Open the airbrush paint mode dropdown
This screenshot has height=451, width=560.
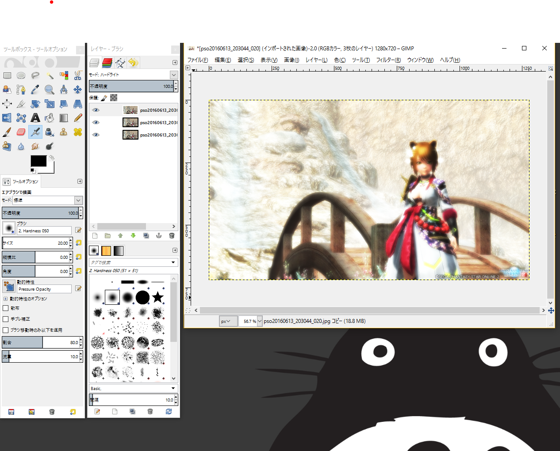(x=78, y=200)
